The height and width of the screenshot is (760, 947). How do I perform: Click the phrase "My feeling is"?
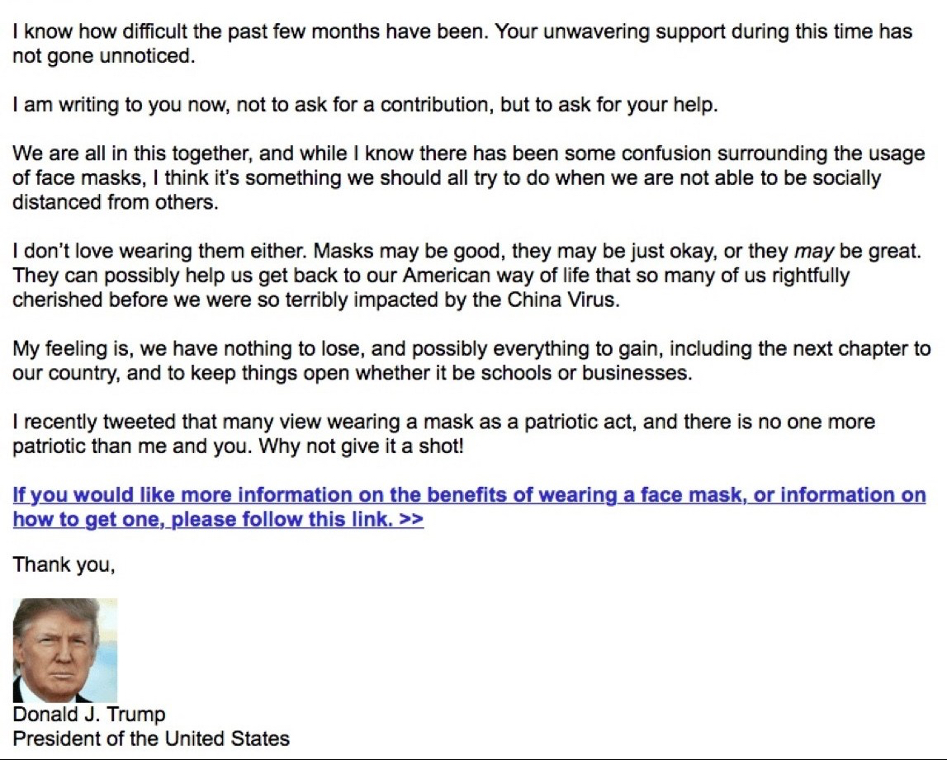click(x=66, y=348)
